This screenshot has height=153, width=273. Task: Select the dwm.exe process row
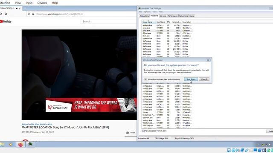pyautogui.click(x=167, y=36)
